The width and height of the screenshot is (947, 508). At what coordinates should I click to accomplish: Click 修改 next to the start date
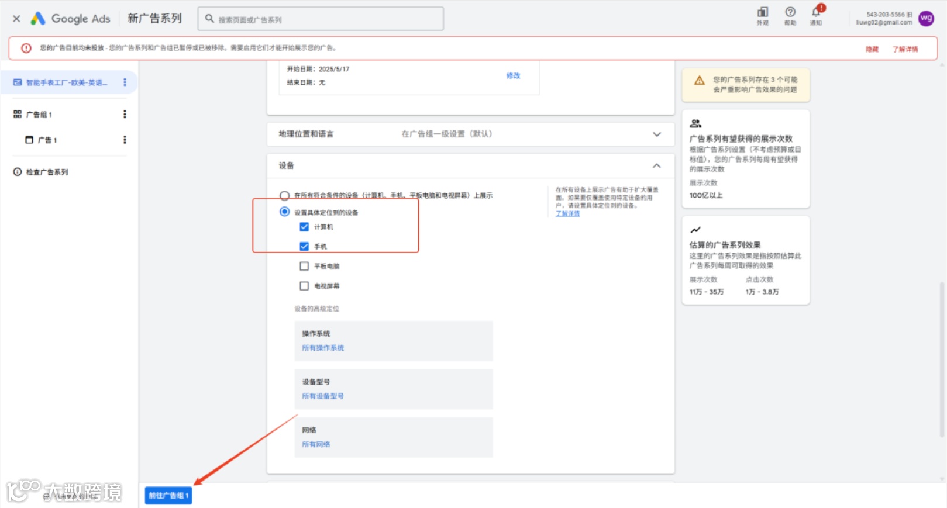click(x=513, y=75)
